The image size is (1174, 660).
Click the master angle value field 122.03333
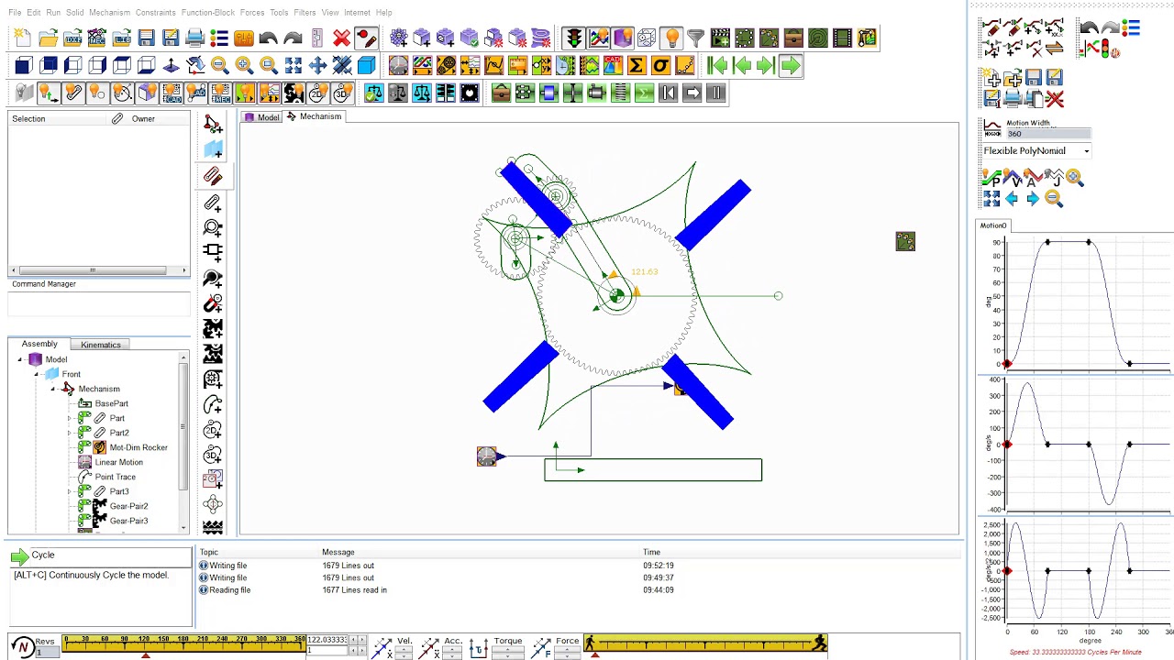[327, 640]
